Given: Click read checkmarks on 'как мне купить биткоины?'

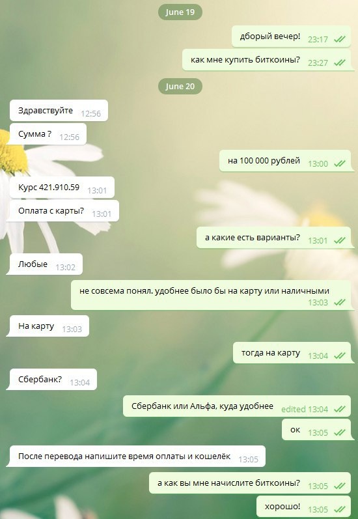Looking at the screenshot, I should (x=340, y=63).
